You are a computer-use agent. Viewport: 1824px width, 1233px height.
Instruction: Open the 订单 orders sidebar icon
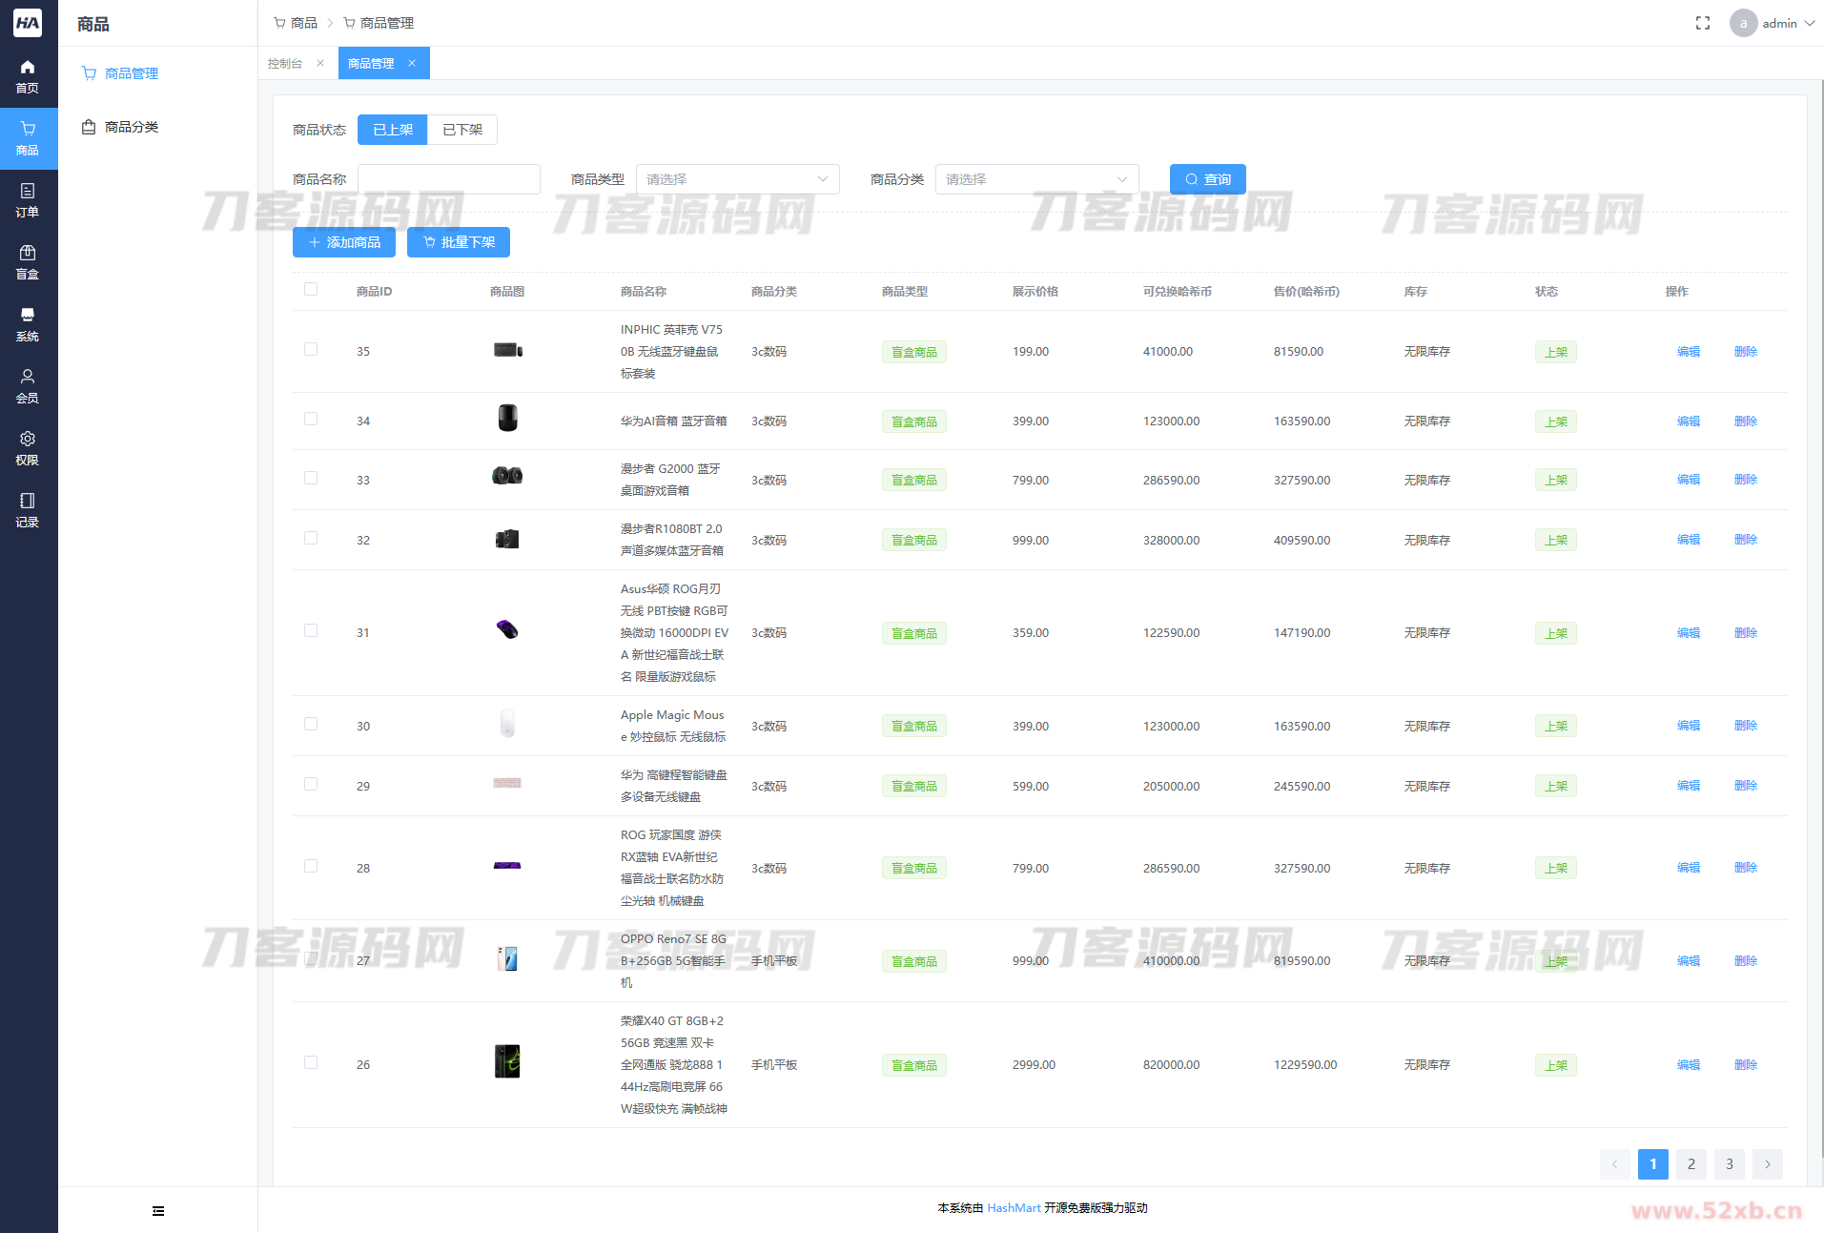[28, 200]
